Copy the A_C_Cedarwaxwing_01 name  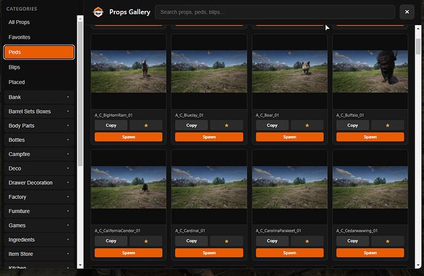pyautogui.click(x=352, y=241)
